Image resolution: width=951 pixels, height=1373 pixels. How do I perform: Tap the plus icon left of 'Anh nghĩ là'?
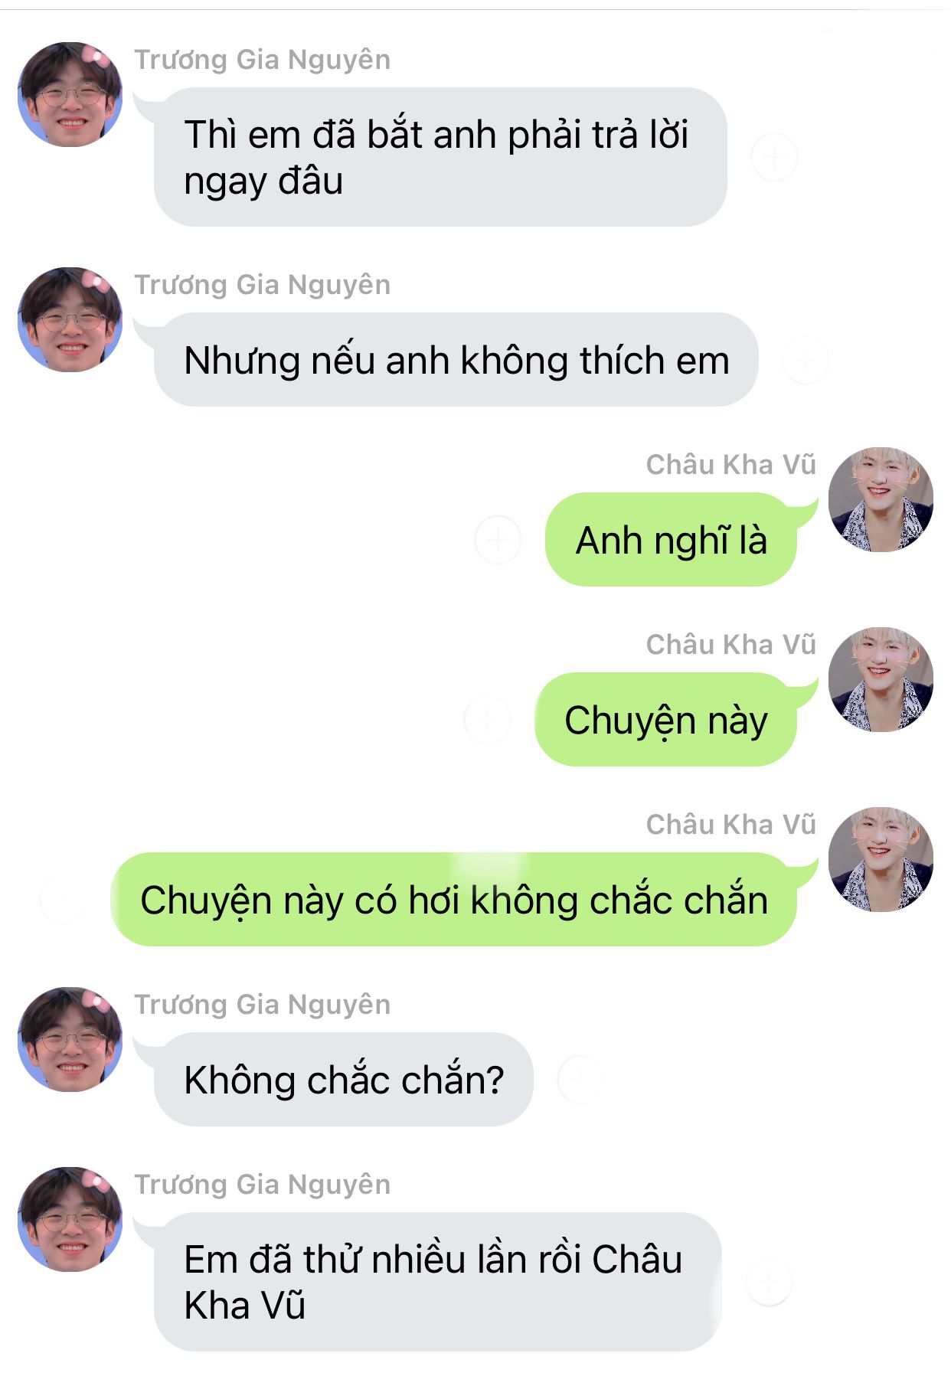[x=498, y=540]
